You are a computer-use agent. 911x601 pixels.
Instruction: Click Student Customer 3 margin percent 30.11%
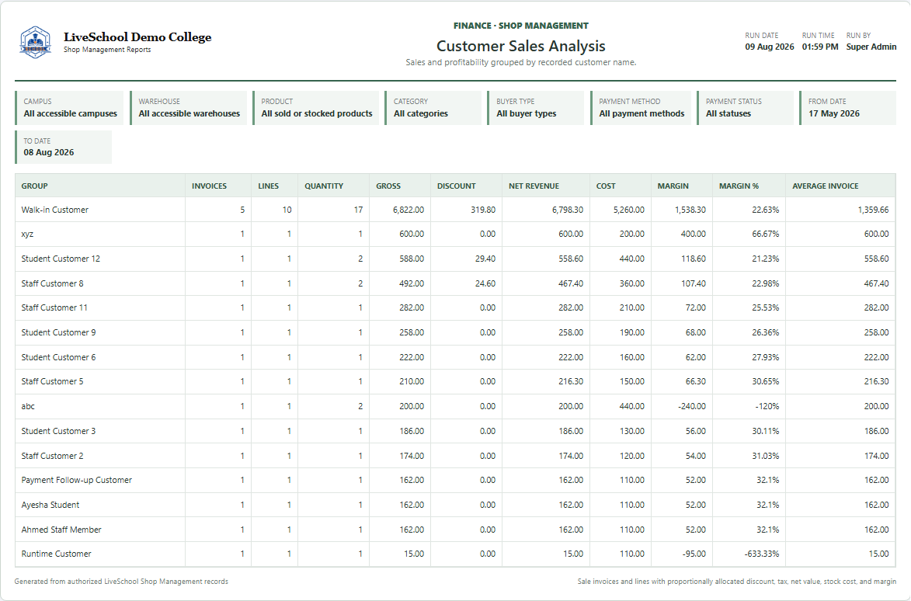tap(765, 432)
